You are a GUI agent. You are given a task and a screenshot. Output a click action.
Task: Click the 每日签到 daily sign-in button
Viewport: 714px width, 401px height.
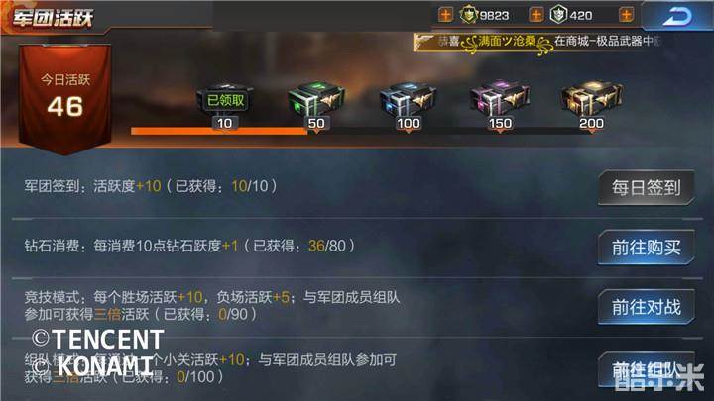point(647,188)
